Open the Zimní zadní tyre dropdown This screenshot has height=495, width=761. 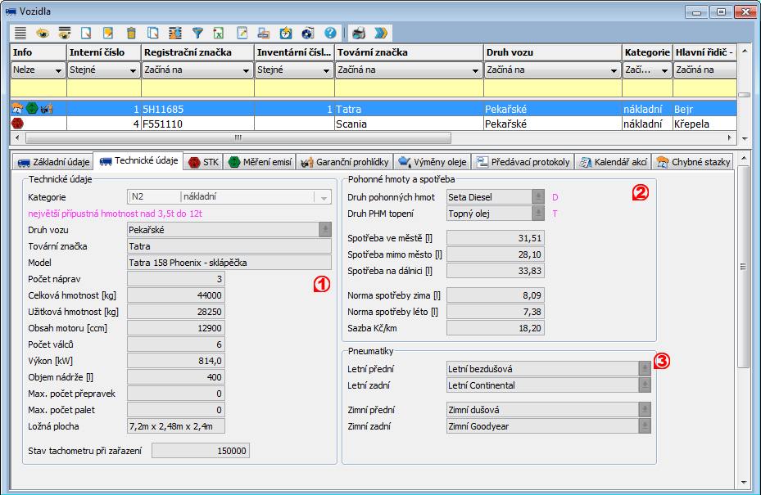(x=645, y=426)
